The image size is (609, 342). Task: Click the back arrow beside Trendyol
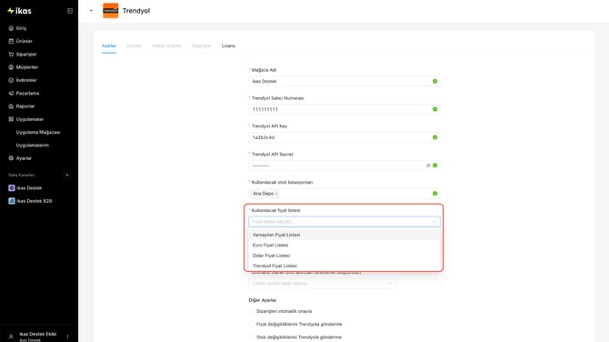(92, 11)
